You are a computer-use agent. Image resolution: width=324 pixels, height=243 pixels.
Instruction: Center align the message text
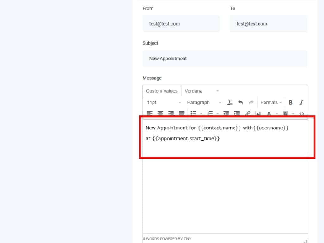(160, 113)
